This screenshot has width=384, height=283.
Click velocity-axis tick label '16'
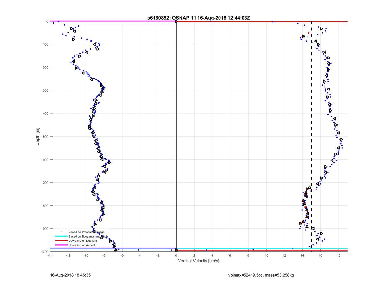[x=321, y=256]
